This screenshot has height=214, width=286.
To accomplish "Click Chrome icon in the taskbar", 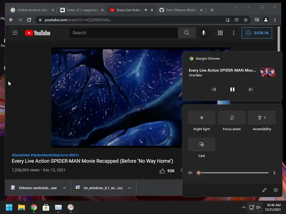I will (34, 207).
